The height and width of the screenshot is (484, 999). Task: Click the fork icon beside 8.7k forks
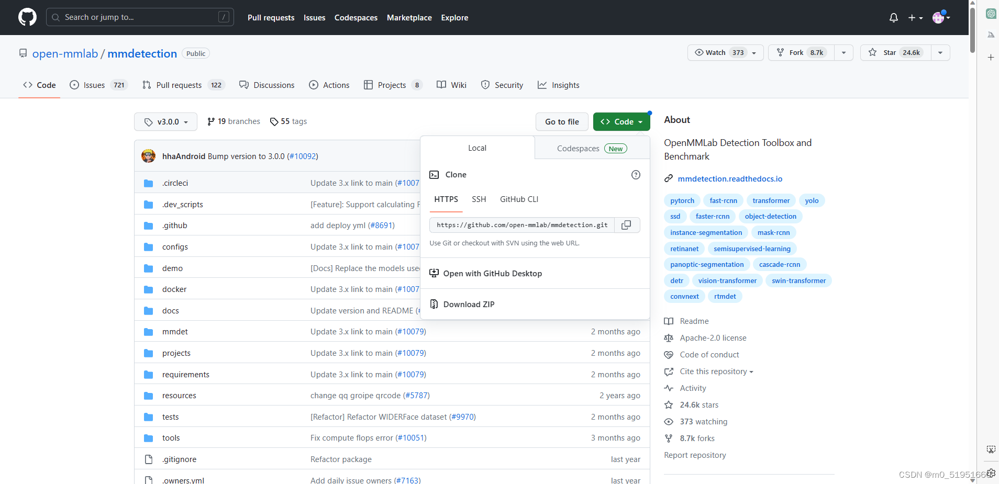pos(669,438)
